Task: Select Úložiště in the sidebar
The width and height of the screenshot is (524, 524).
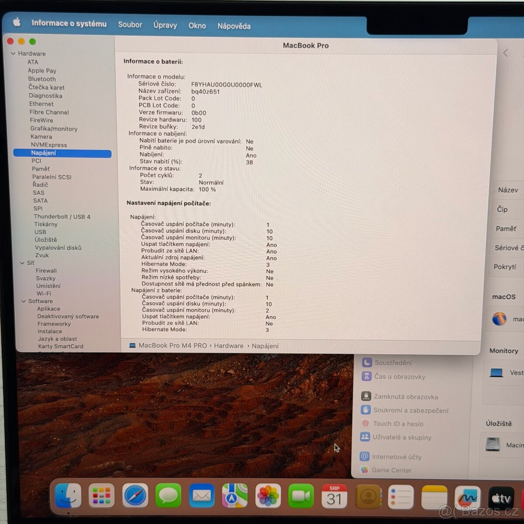Action: coord(46,240)
